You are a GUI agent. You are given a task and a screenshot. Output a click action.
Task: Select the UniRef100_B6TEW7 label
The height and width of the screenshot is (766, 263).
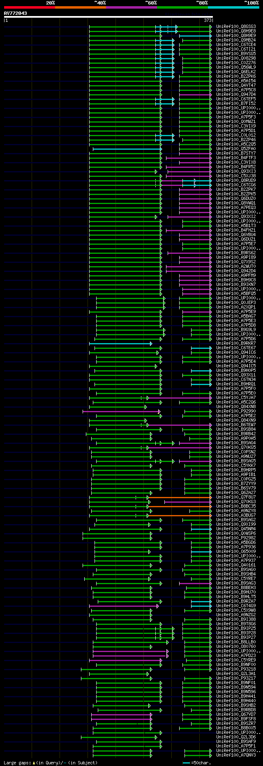pyautogui.click(x=236, y=425)
